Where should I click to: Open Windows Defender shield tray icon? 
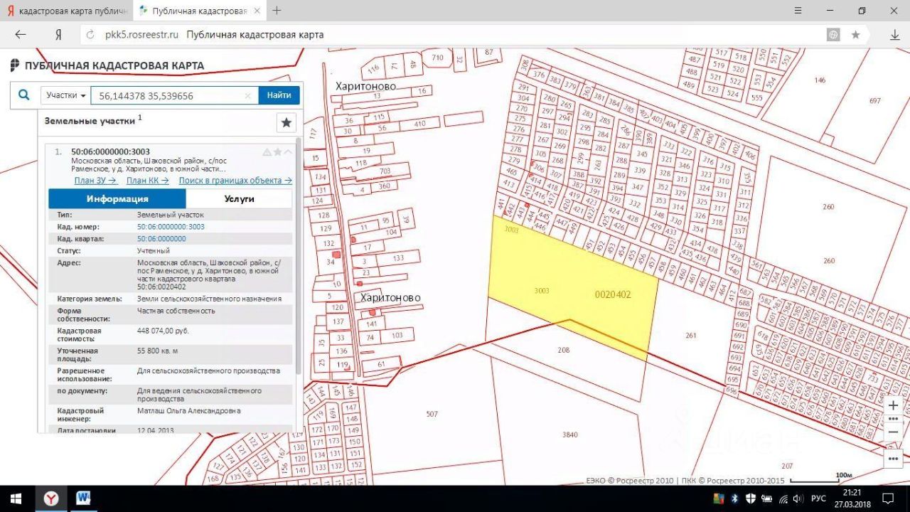pyautogui.click(x=750, y=498)
